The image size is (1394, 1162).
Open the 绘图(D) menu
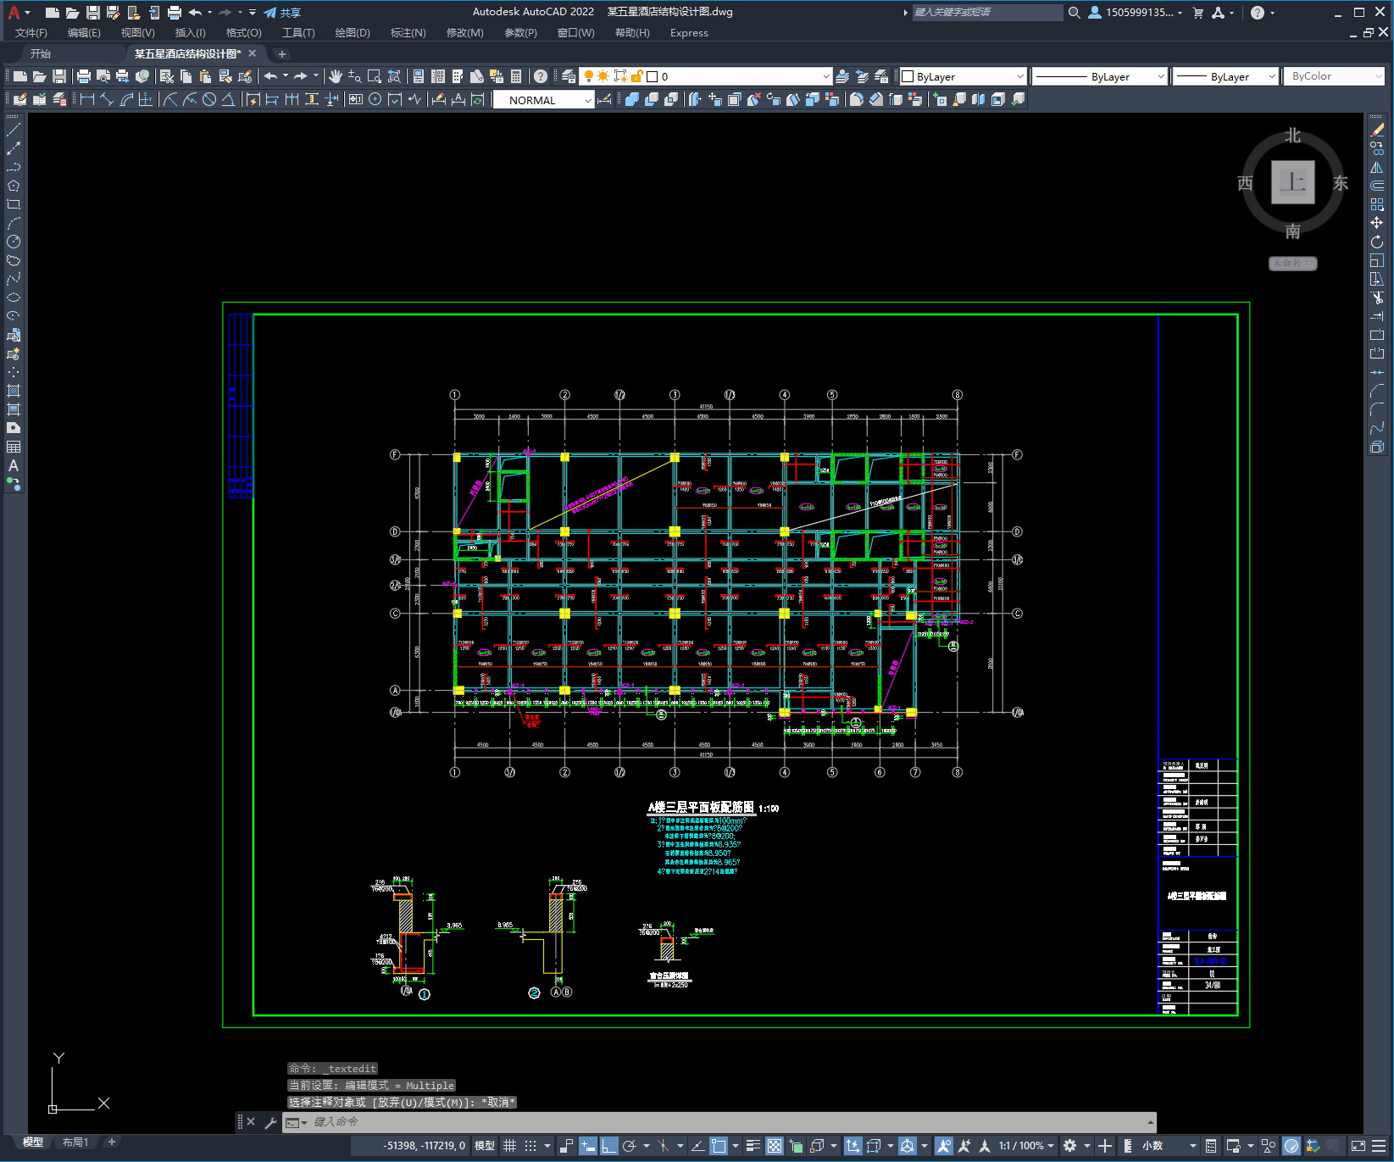[x=353, y=33]
